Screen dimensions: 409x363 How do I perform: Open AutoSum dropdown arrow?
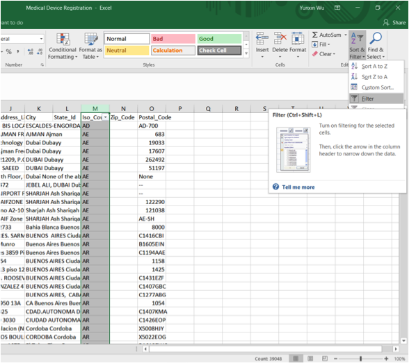click(x=346, y=35)
